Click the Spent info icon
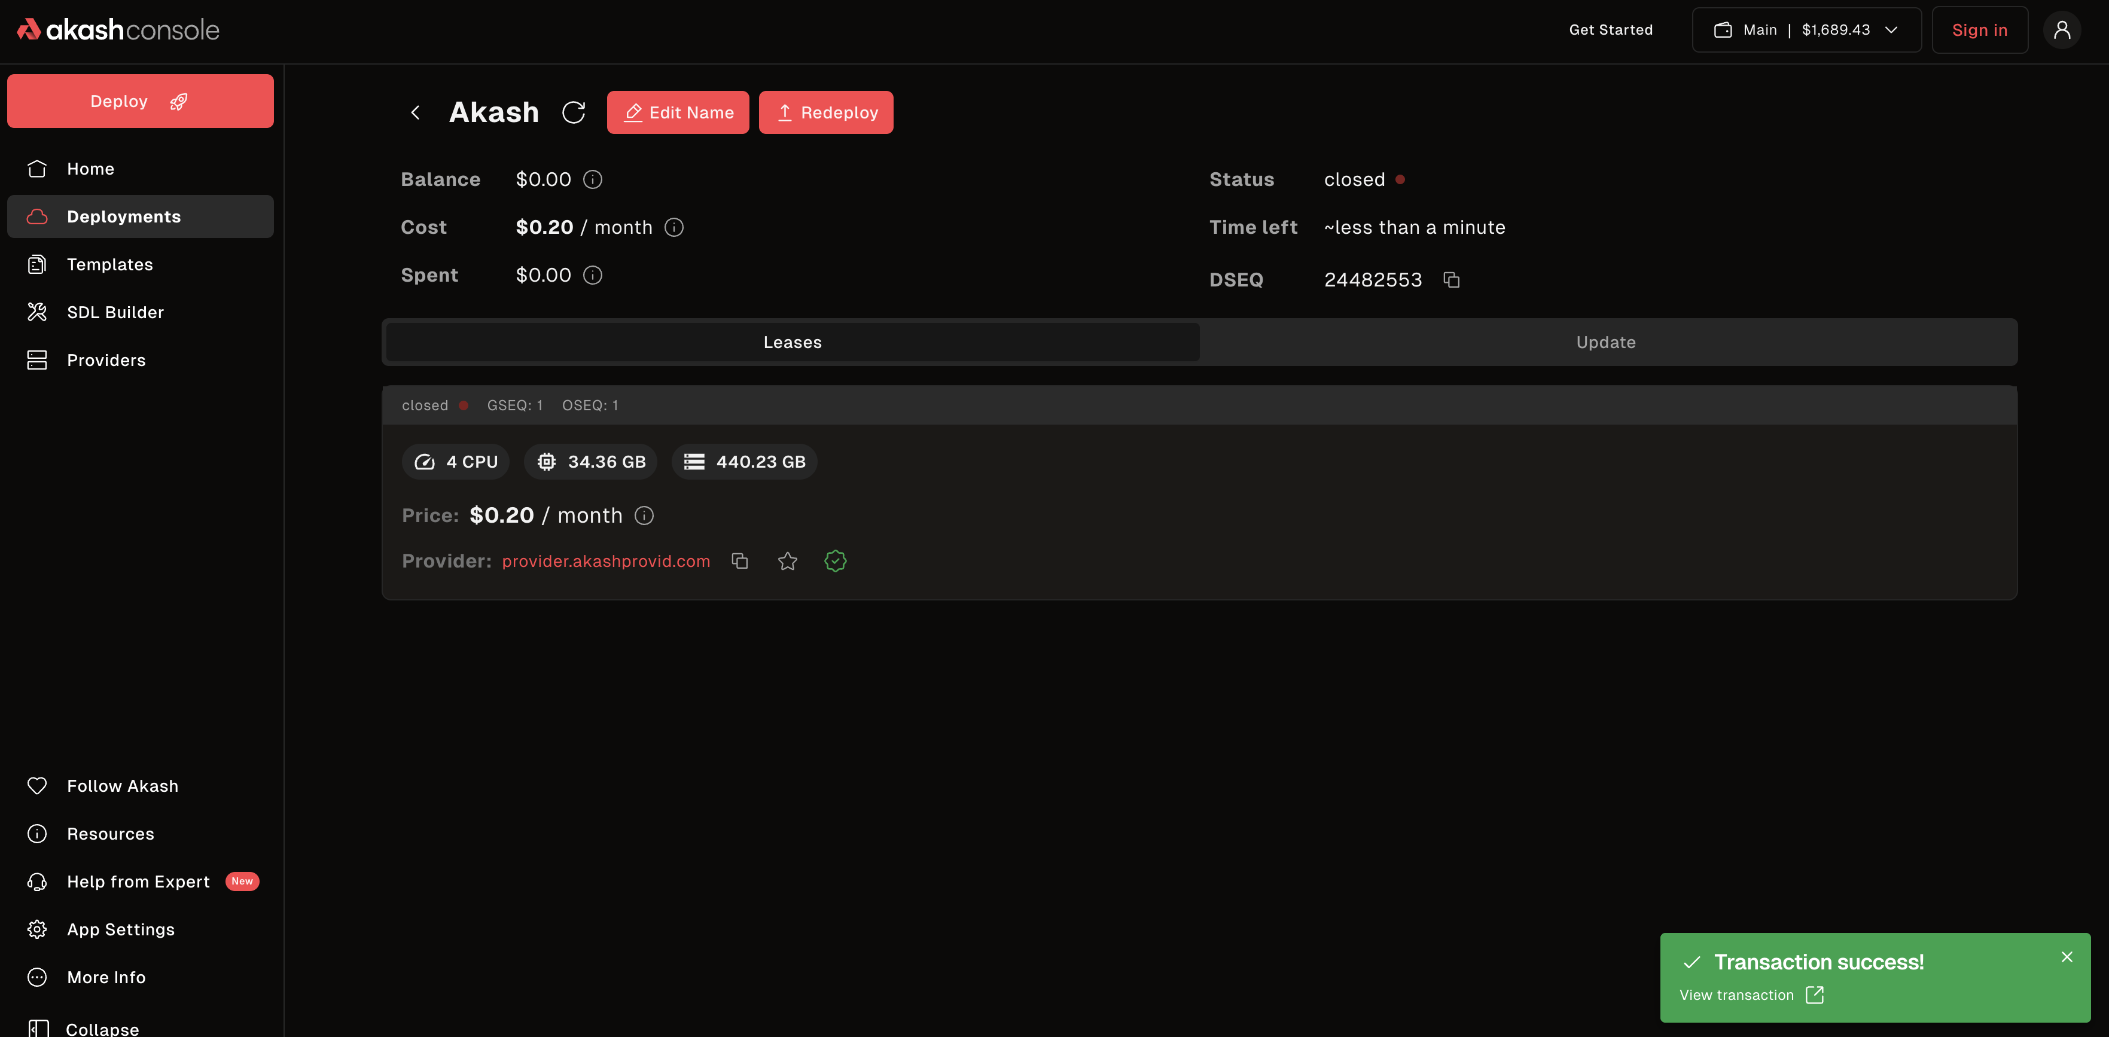The image size is (2109, 1037). pos(592,275)
